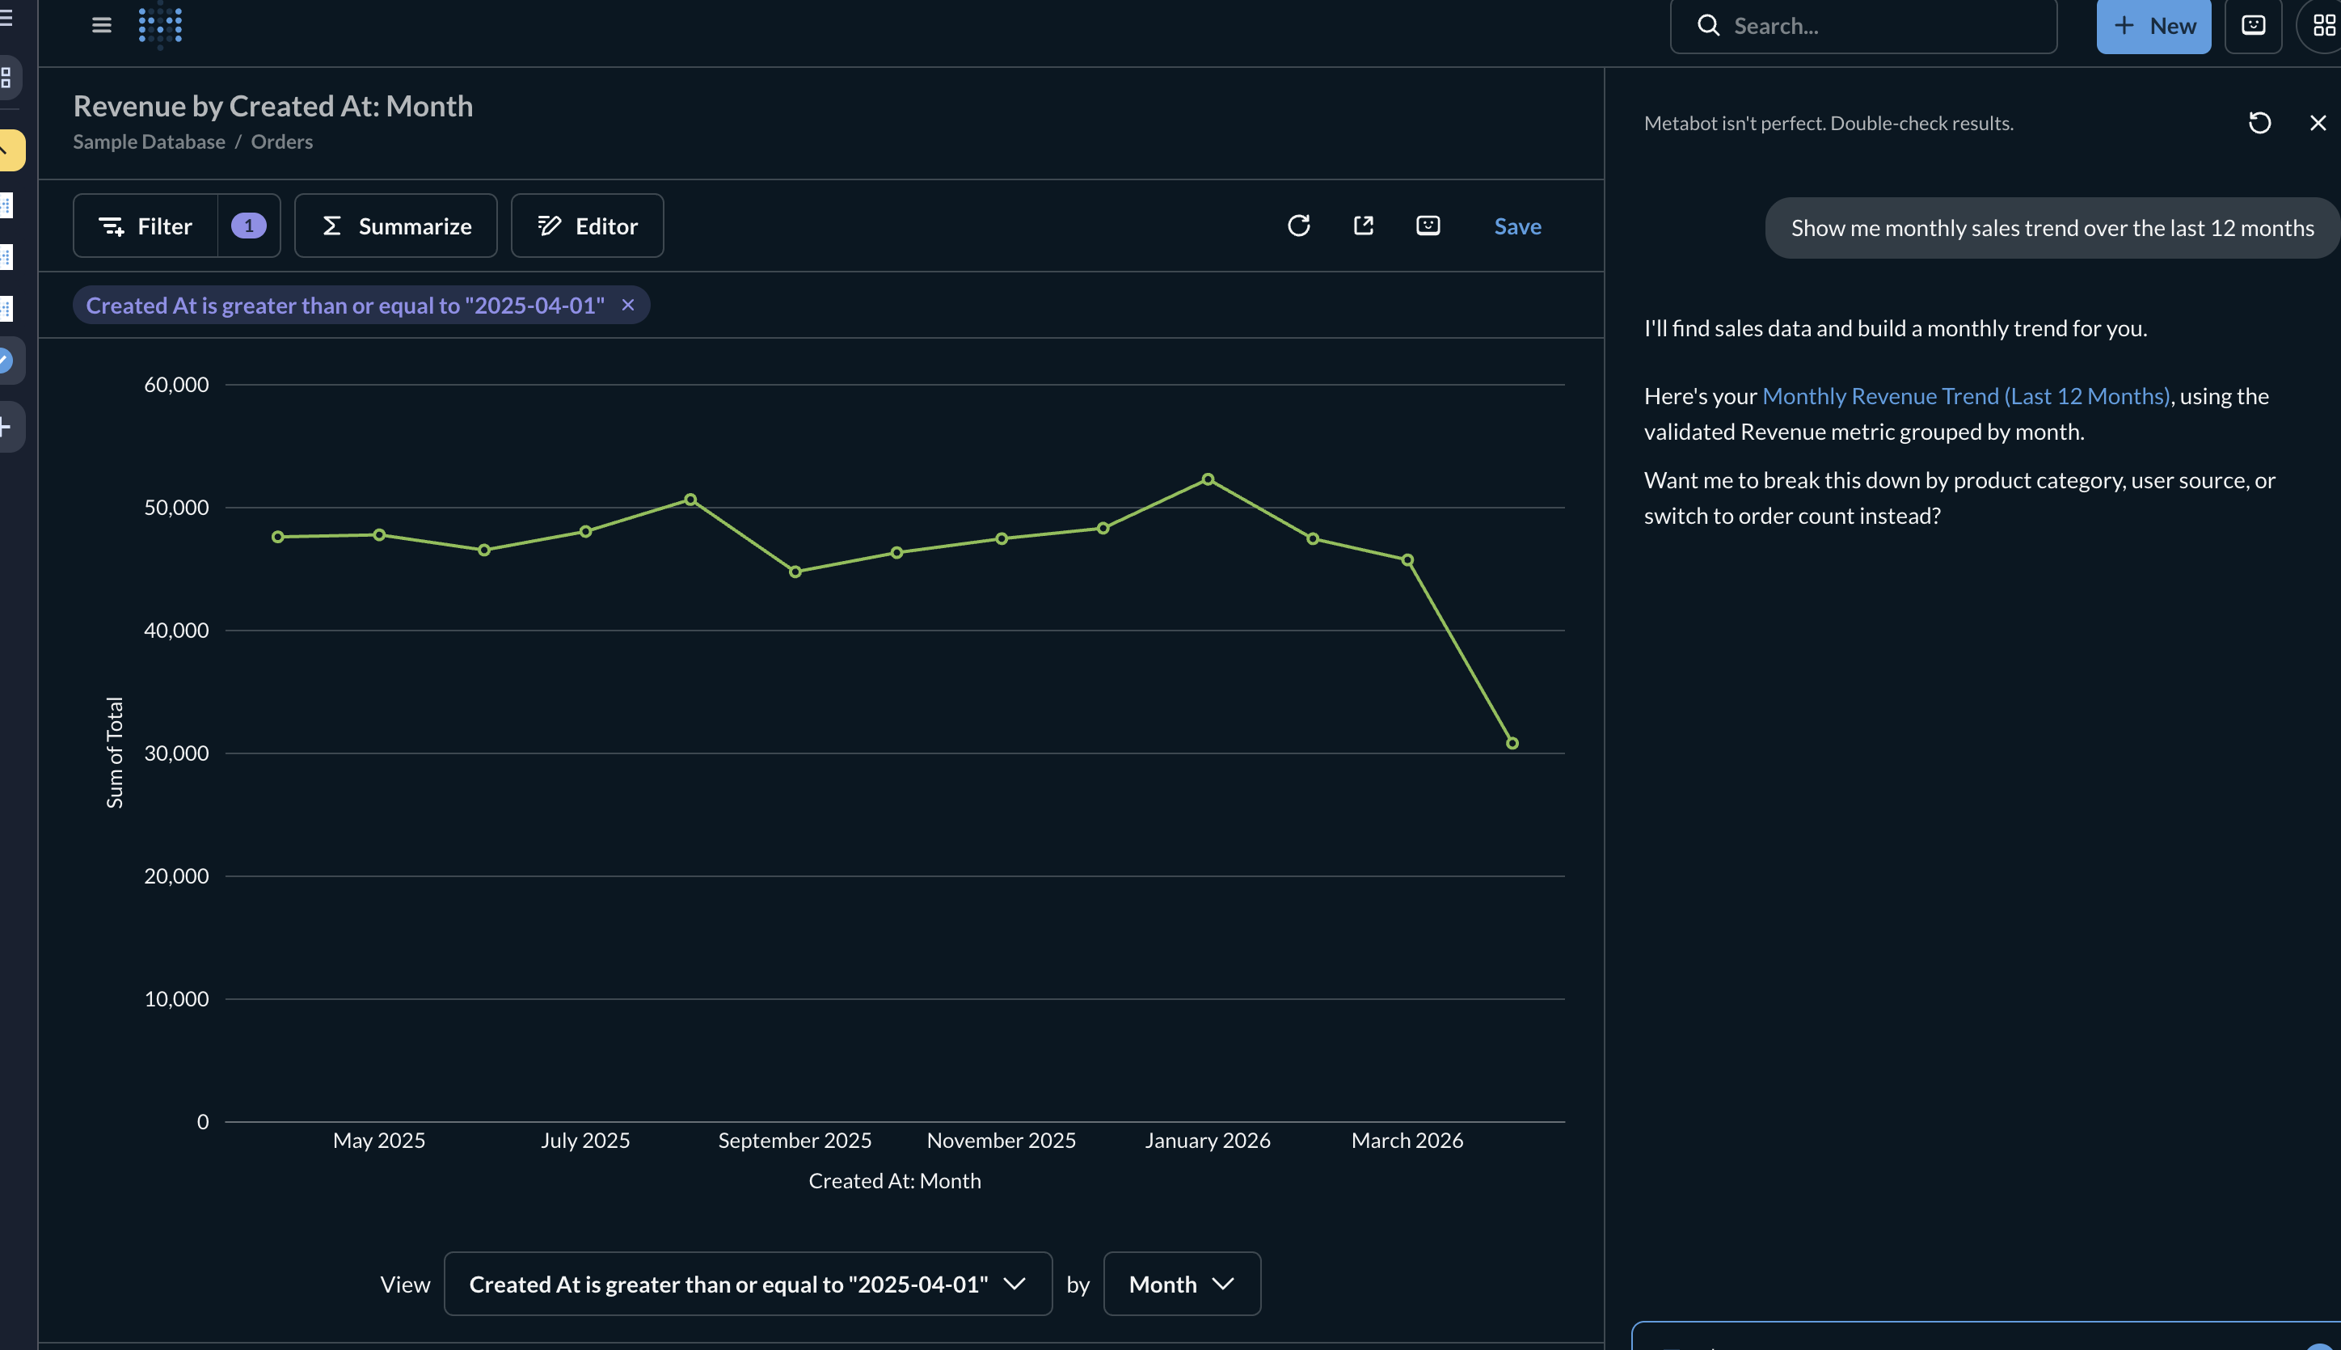The height and width of the screenshot is (1350, 2341).
Task: Close the Metabot chat panel
Action: 2318,122
